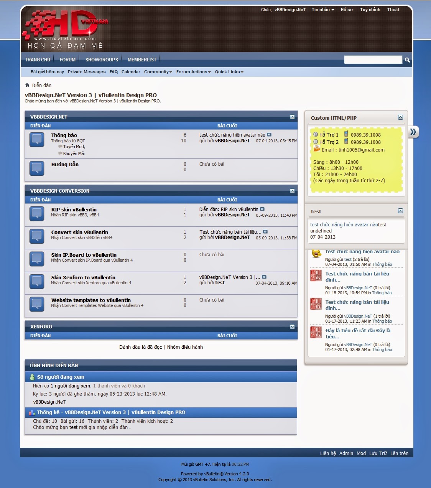Image resolution: width=431 pixels, height=488 pixels.
Task: Click the avatar of the 01-17-2013 11:23 AM post
Action: click(316, 304)
